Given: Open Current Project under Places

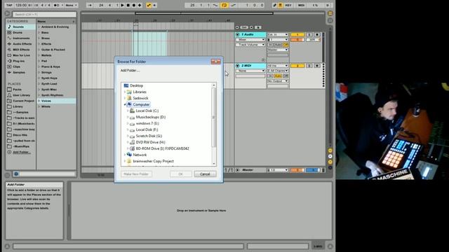Looking at the screenshot, I should [23, 101].
